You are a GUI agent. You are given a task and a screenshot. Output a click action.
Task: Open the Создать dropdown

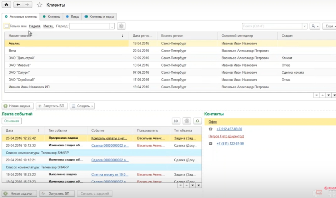tap(82, 106)
